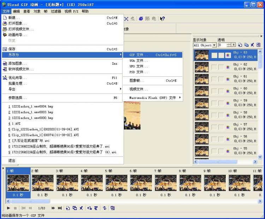This screenshot has height=219, width=265.
Task: Click the delete frame X icon in frame toolbar
Action: click(x=81, y=208)
